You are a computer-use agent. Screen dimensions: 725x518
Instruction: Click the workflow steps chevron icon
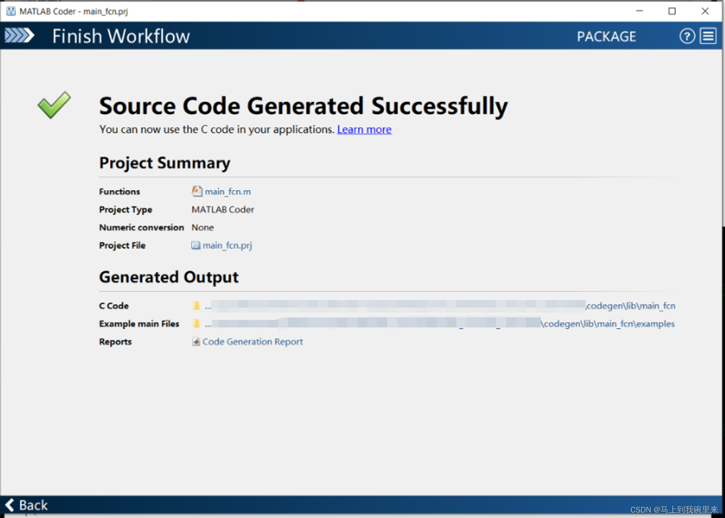pyautogui.click(x=19, y=36)
